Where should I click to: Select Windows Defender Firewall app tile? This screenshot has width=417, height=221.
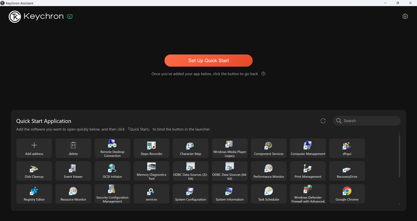click(x=308, y=194)
